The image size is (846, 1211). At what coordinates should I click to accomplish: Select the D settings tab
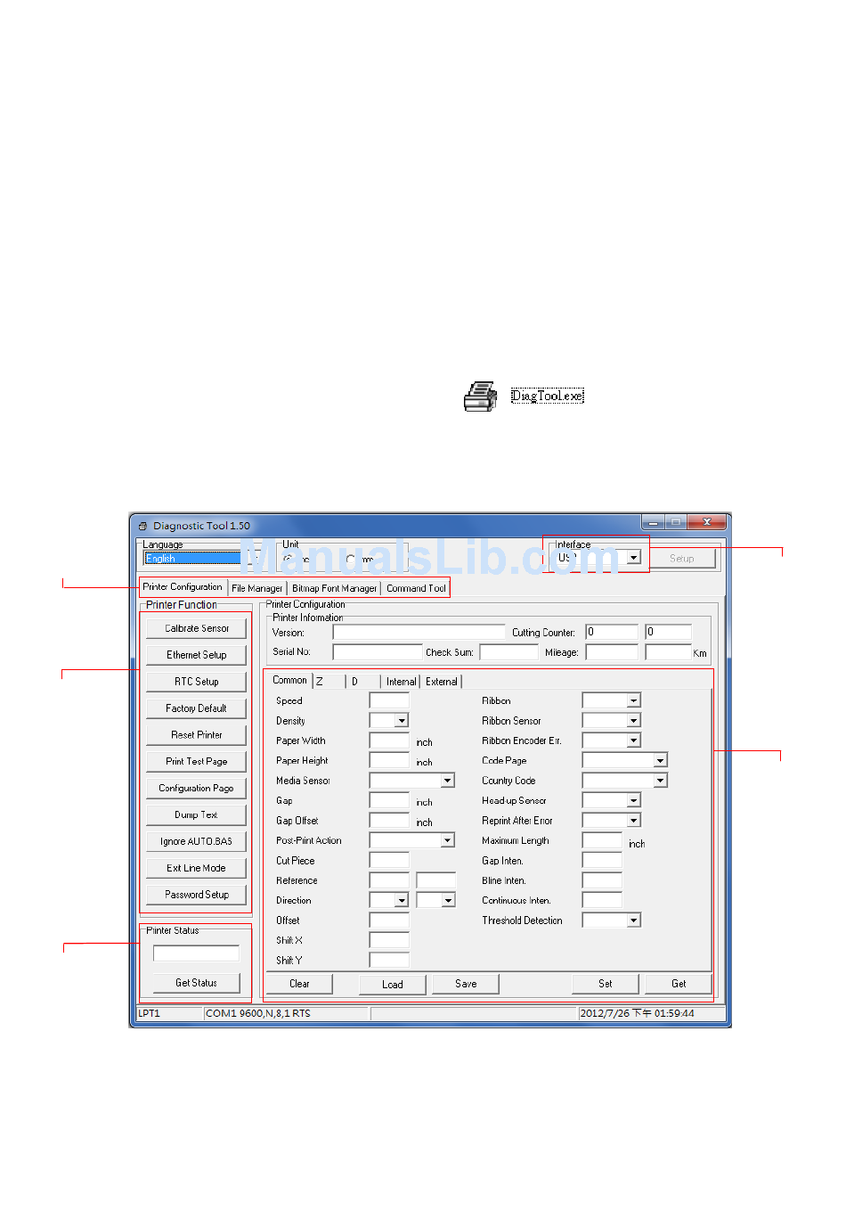363,682
